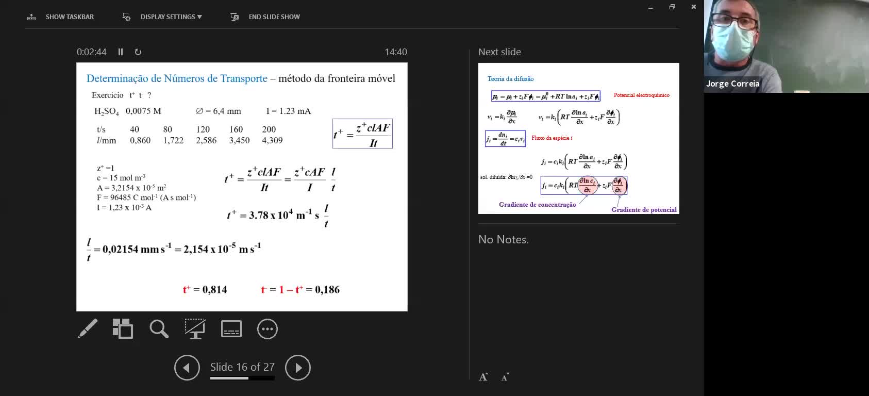
Task: Open the see all slides grid
Action: point(123,329)
